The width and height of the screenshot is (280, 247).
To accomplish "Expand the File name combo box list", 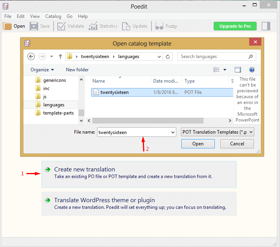I will pyautogui.click(x=173, y=132).
